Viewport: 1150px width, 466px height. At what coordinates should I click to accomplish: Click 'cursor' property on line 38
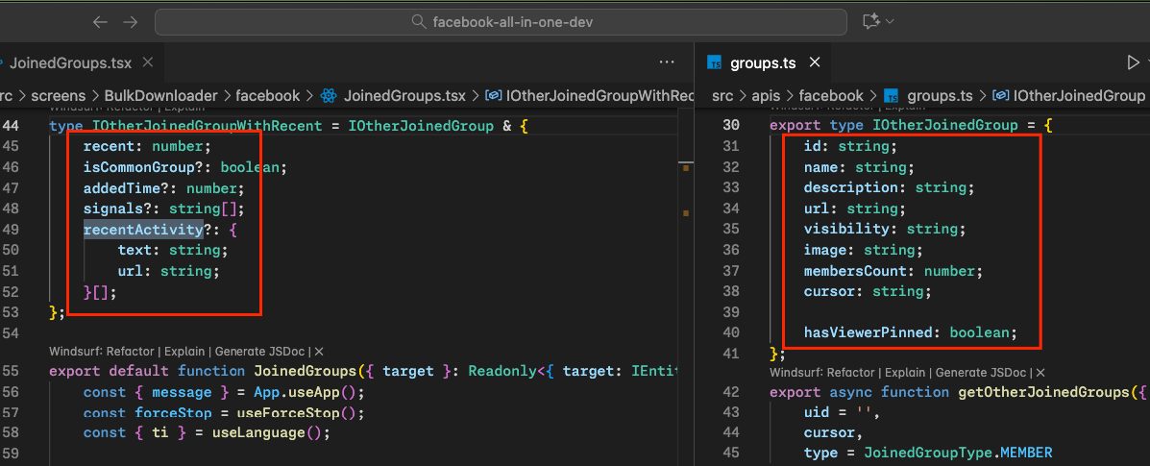click(x=829, y=291)
